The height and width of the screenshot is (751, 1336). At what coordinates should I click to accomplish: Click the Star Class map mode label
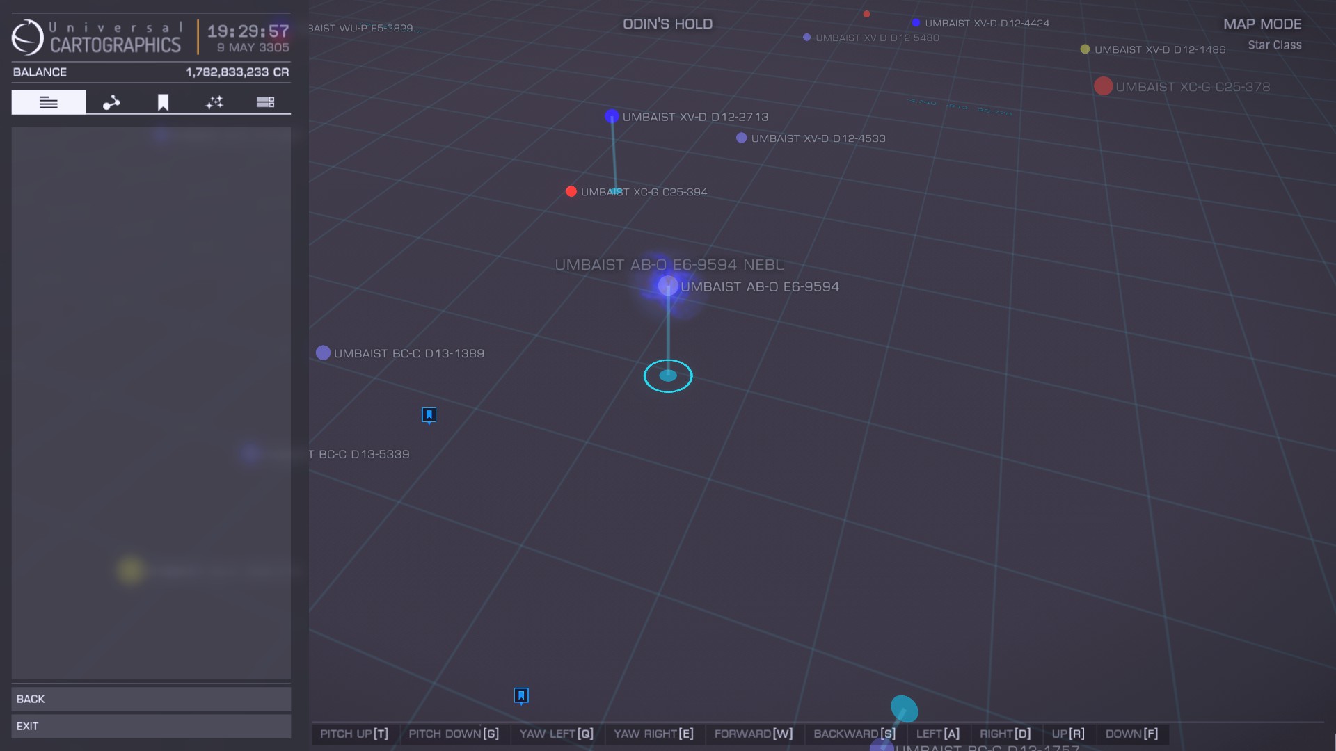coord(1274,45)
